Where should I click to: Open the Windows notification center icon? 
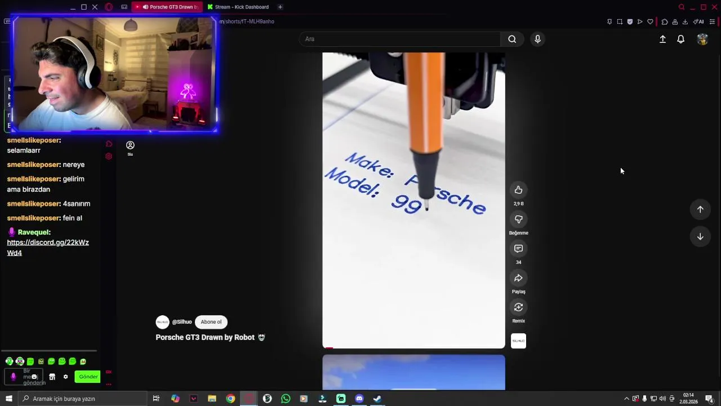[x=709, y=399]
